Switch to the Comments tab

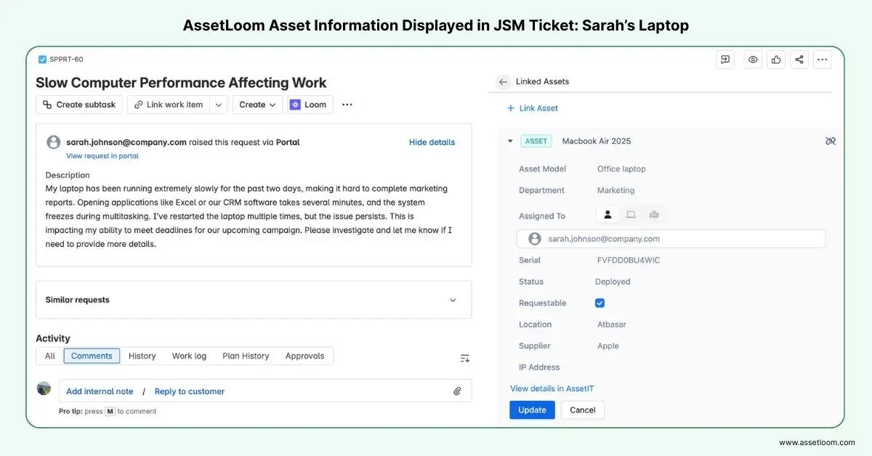92,356
